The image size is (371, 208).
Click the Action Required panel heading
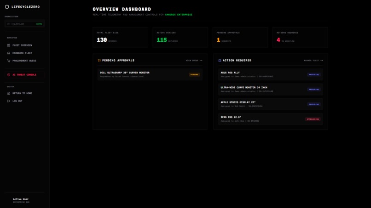click(237, 61)
